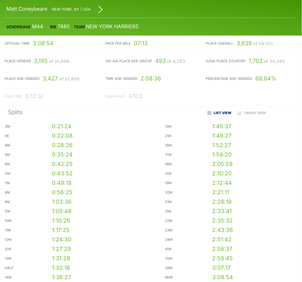Viewport: 302px width, 282px height.
Task: Click place overall 3,639
Action: (244, 43)
